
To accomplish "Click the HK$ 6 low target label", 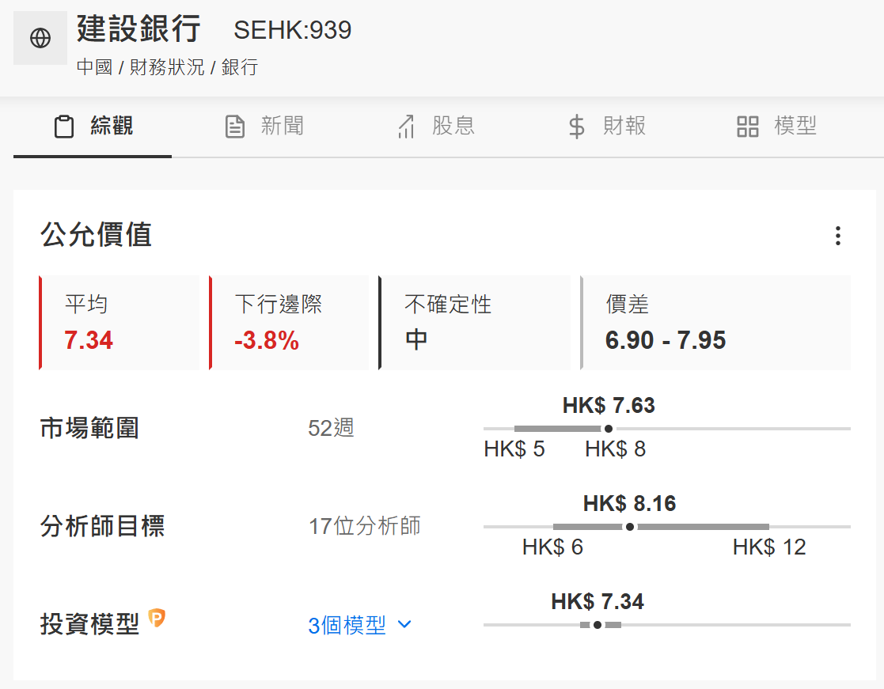I will (x=552, y=547).
